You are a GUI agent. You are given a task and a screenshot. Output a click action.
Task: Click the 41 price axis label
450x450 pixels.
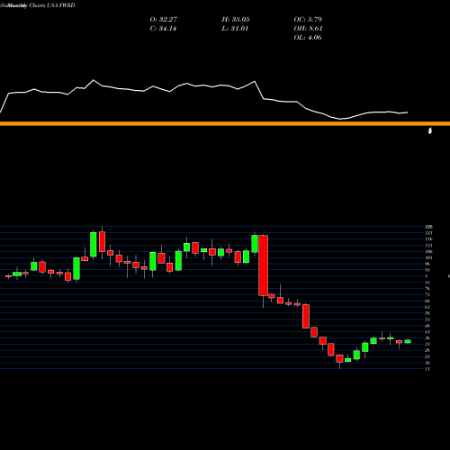[x=427, y=332]
